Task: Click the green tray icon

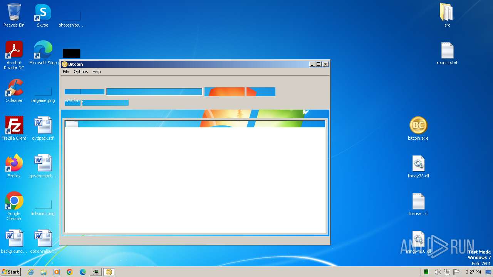Action: 426,272
